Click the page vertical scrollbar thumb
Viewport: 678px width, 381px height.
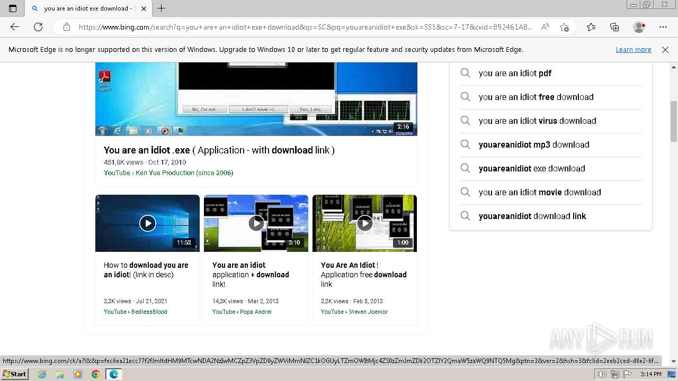click(674, 121)
